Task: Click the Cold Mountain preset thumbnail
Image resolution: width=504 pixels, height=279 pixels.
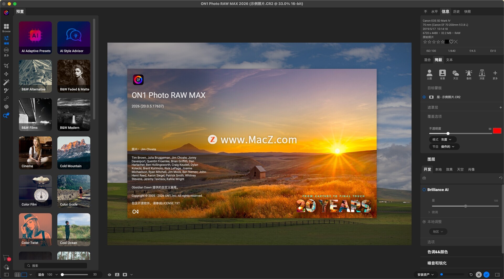Action: (x=74, y=153)
